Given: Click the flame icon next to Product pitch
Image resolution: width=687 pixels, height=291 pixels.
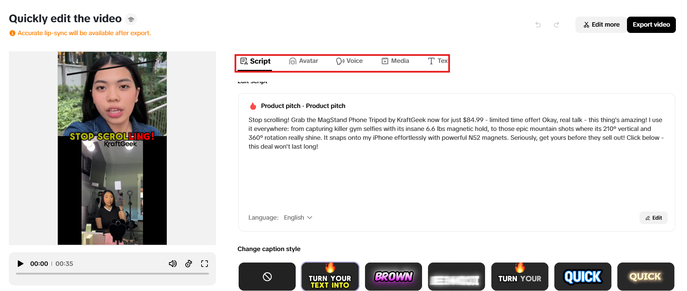Looking at the screenshot, I should (x=253, y=106).
